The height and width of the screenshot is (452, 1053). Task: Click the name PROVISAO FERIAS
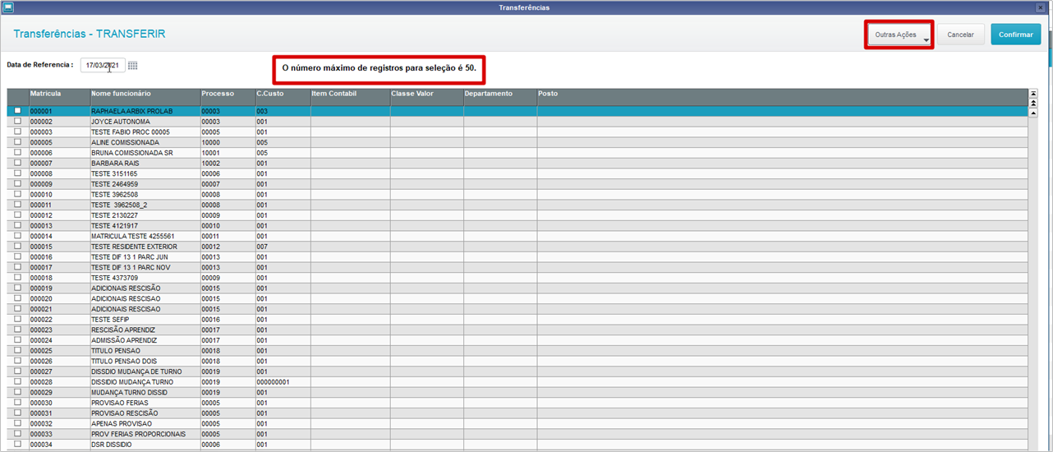(x=118, y=403)
